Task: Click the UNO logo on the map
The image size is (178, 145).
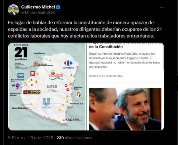Action: (x=21, y=75)
